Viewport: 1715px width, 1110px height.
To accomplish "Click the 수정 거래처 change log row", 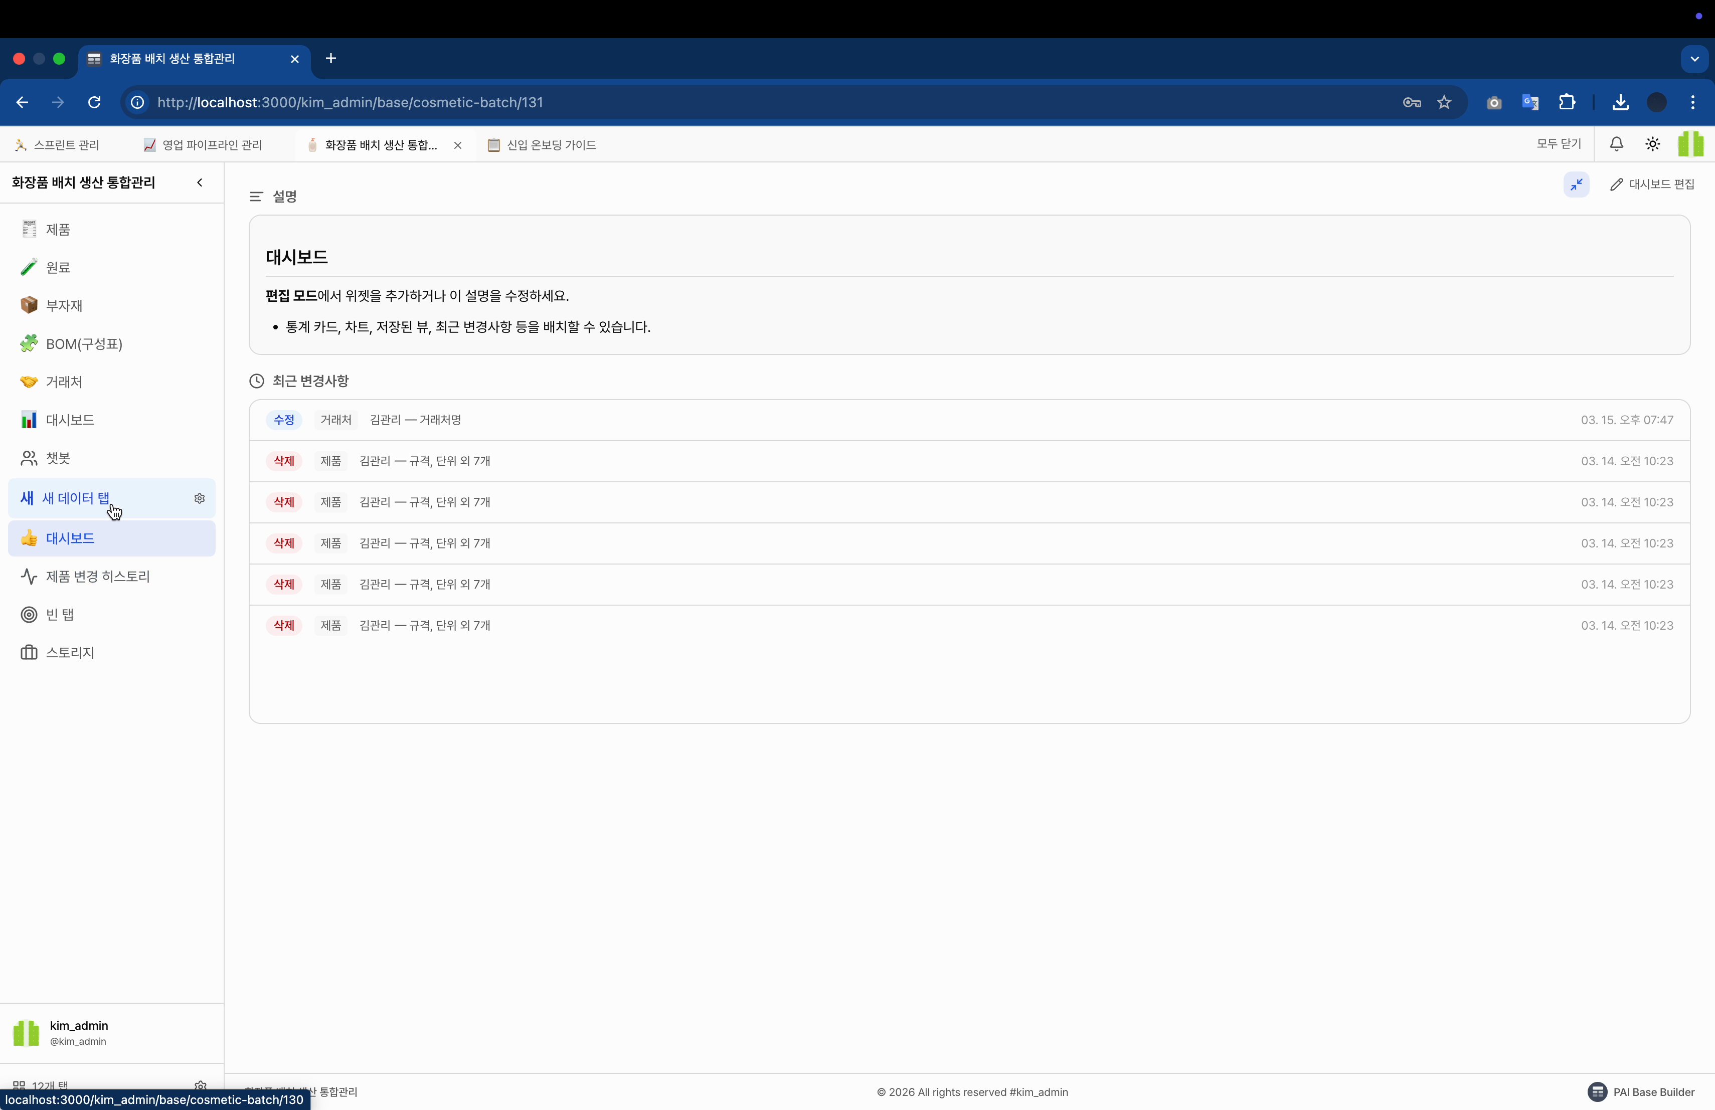I will coord(968,420).
